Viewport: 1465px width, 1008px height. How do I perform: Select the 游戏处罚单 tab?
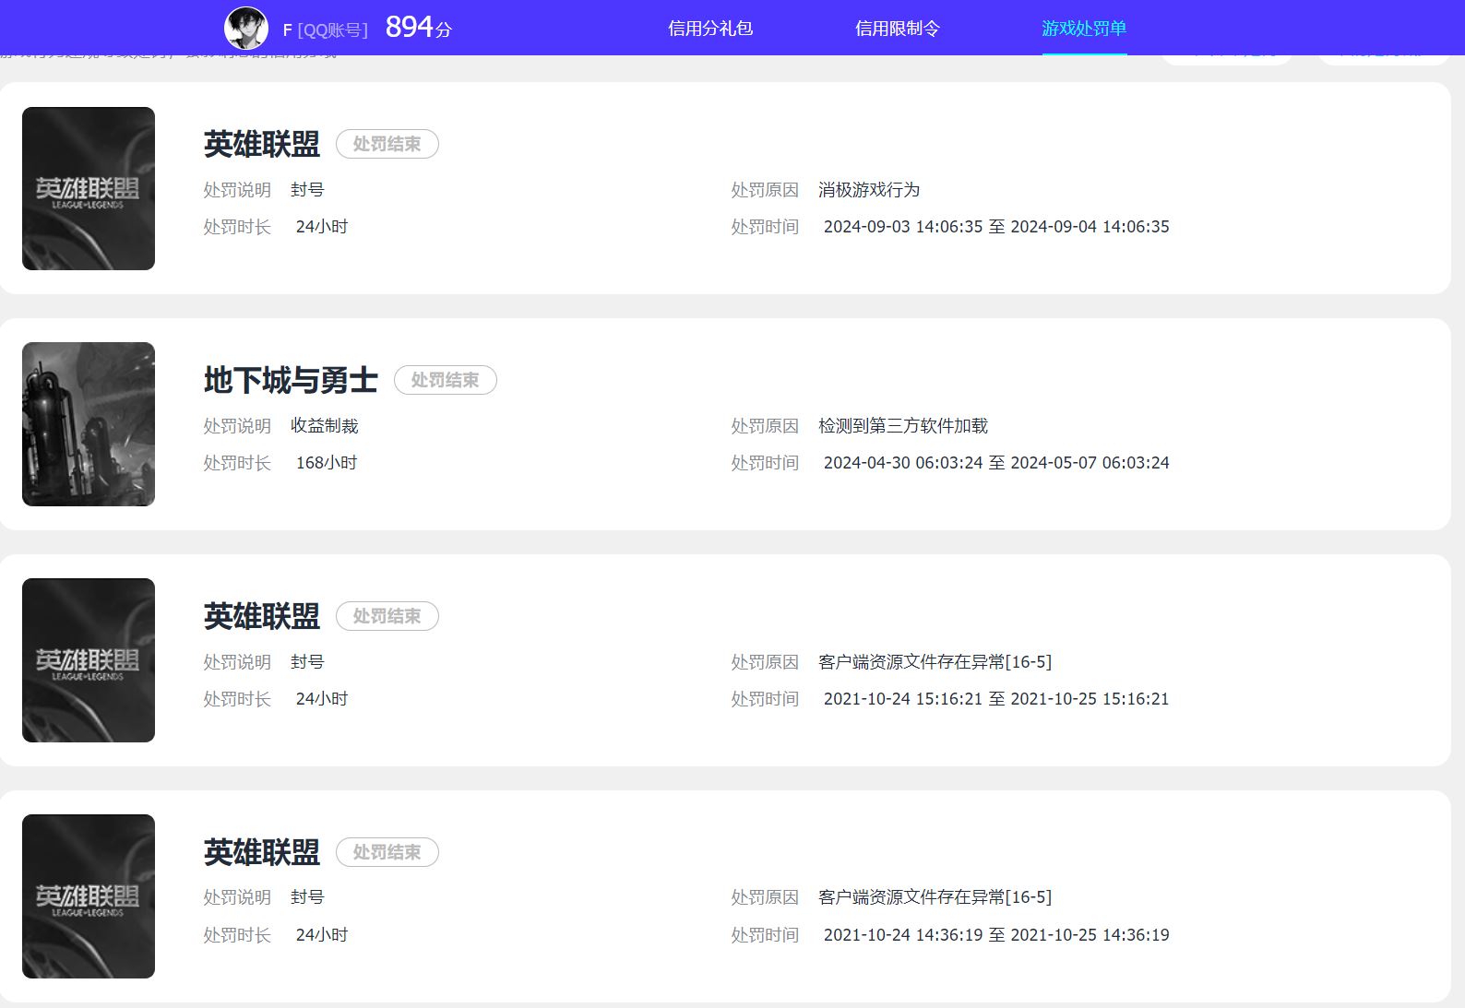click(1084, 29)
